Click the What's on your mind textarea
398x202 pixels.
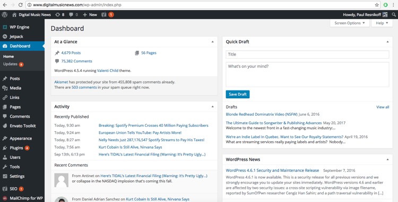(x=307, y=75)
